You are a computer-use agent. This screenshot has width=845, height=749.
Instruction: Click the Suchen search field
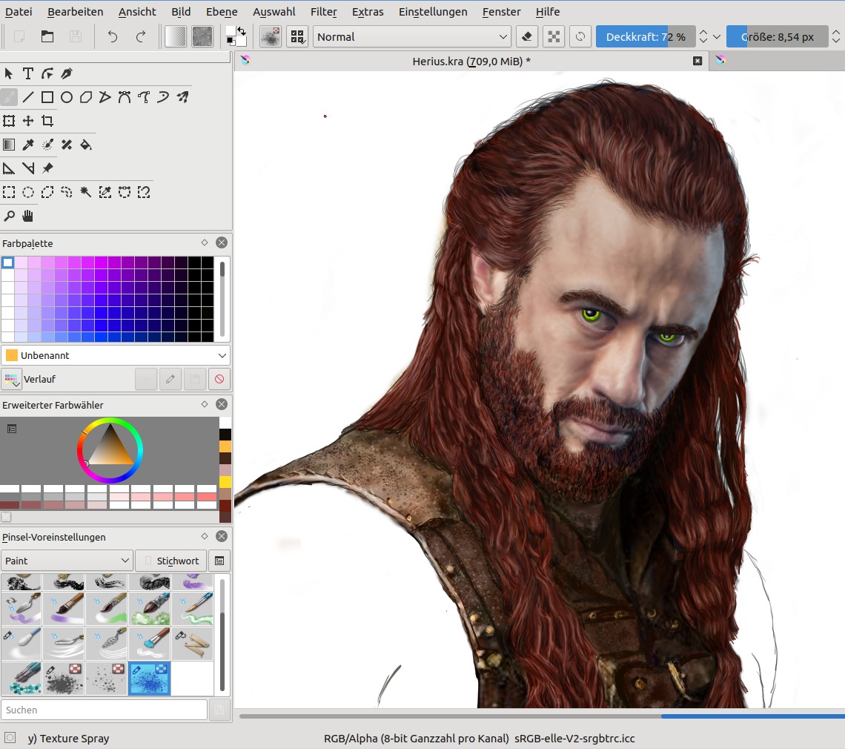tap(104, 710)
